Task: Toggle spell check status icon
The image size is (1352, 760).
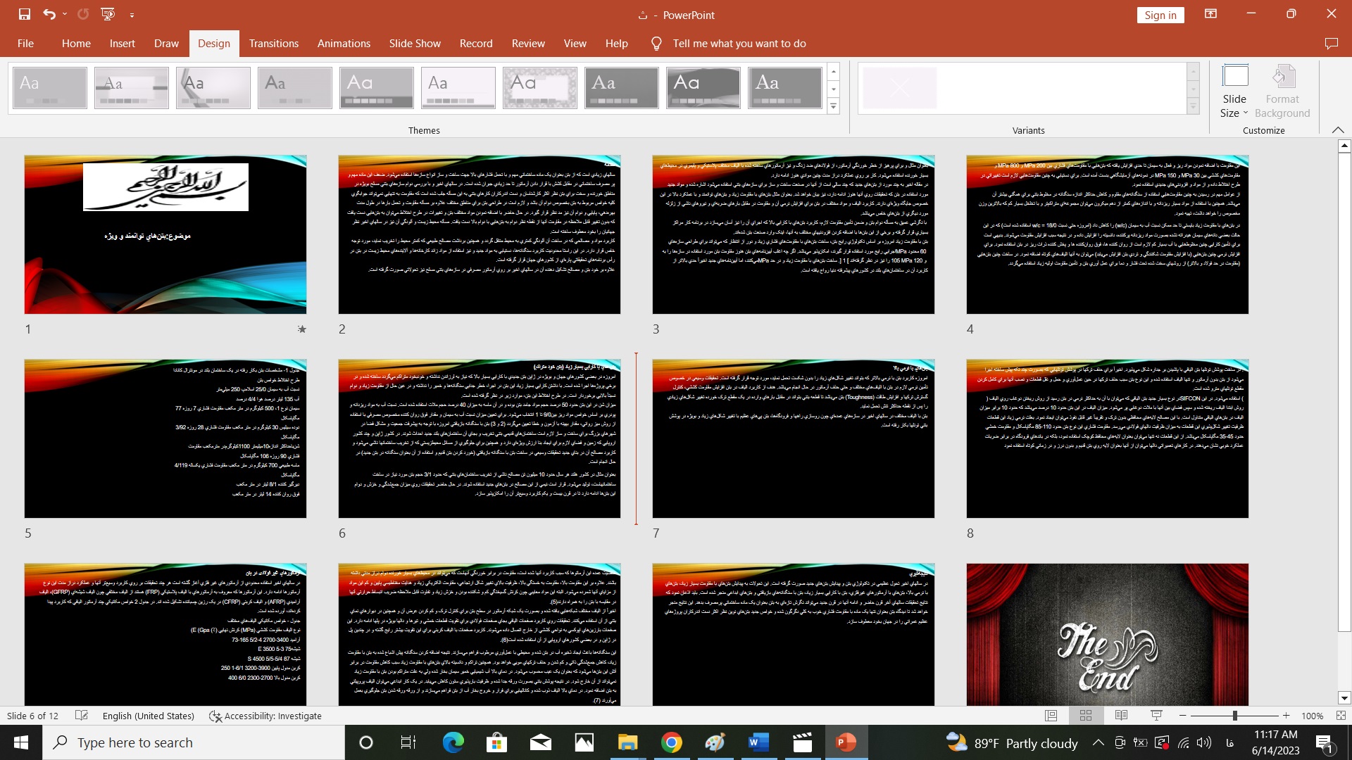Action: pyautogui.click(x=82, y=716)
